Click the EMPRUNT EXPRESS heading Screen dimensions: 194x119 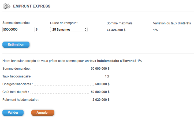32,6
